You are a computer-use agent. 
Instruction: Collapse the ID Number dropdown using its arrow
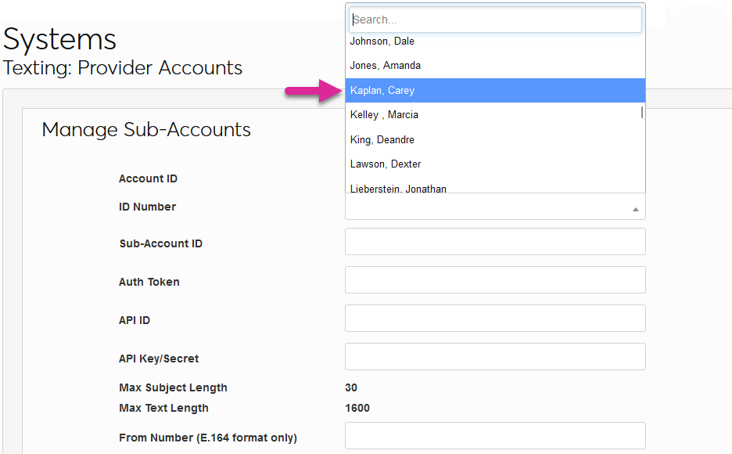point(635,209)
